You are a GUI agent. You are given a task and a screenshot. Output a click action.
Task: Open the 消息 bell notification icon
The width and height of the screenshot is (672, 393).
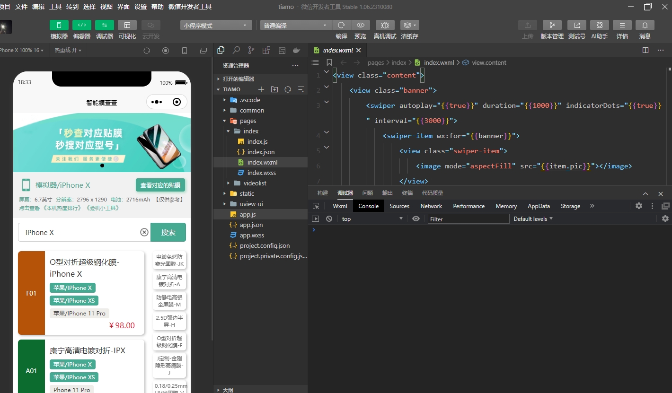(x=645, y=25)
